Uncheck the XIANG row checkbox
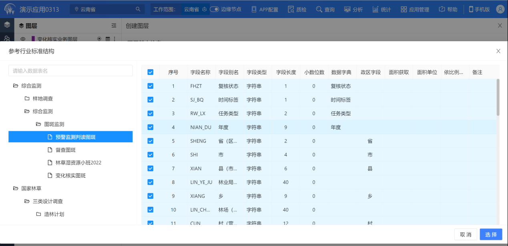508x246 pixels. (x=151, y=196)
